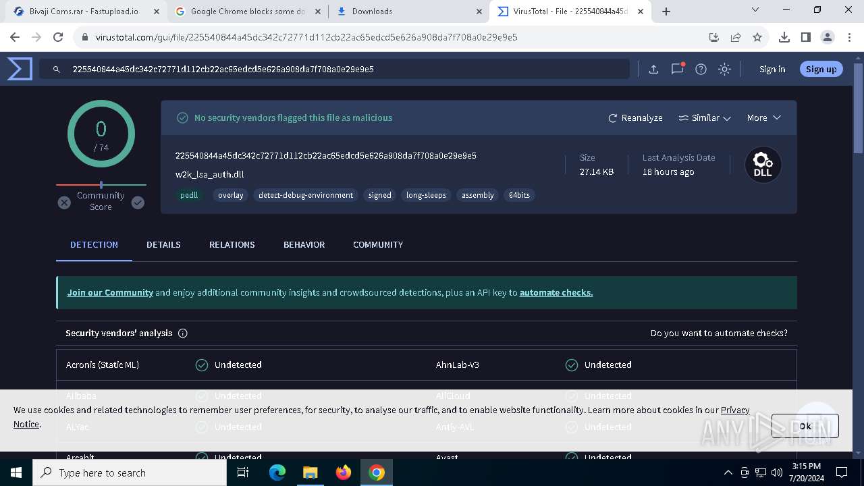Click the automate checks link

pyautogui.click(x=556, y=292)
